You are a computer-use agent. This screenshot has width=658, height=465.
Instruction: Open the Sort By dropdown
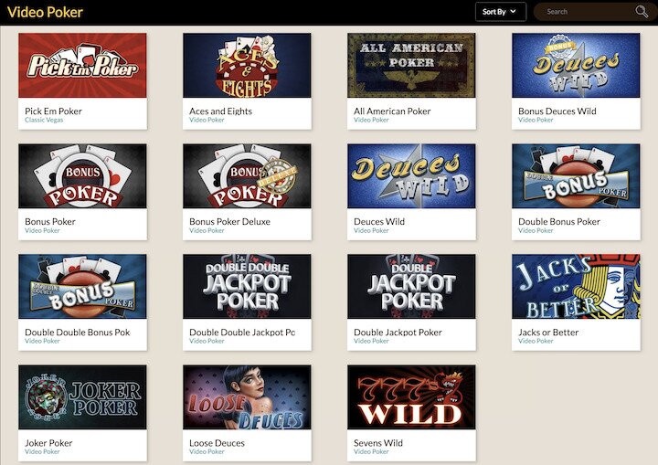point(501,12)
